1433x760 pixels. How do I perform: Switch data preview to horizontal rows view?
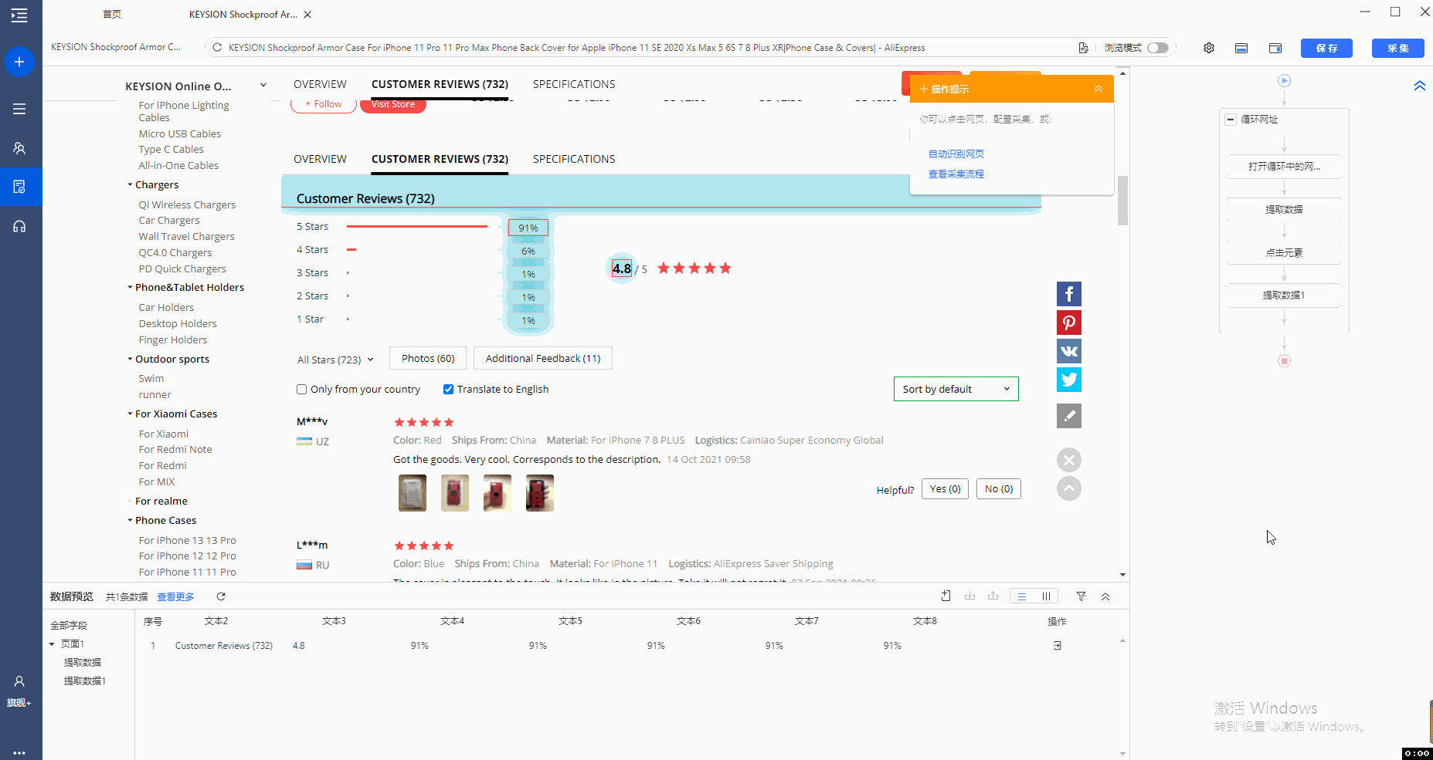1022,596
